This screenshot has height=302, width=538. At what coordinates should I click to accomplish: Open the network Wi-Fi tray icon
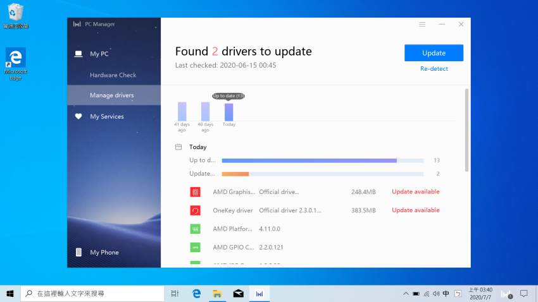[x=426, y=293]
